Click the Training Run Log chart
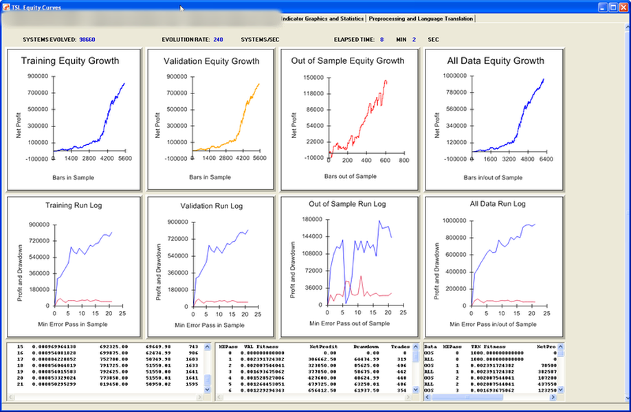 [74, 264]
